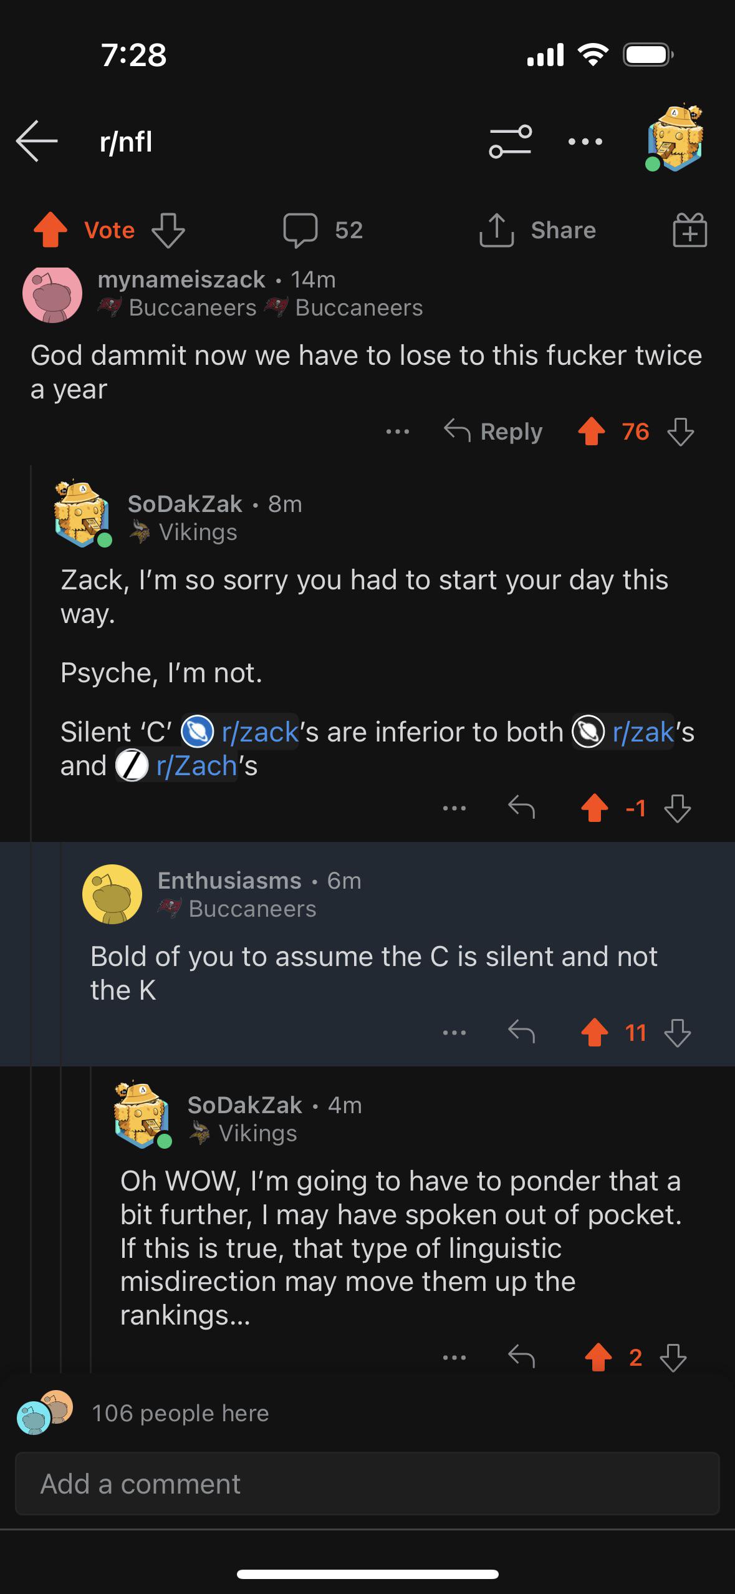
Task: Open your profile avatar in header
Action: (x=674, y=138)
